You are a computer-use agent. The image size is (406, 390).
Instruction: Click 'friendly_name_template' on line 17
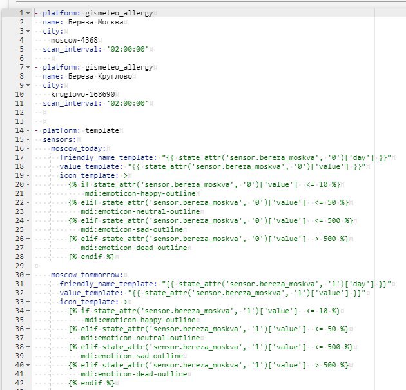pyautogui.click(x=106, y=157)
